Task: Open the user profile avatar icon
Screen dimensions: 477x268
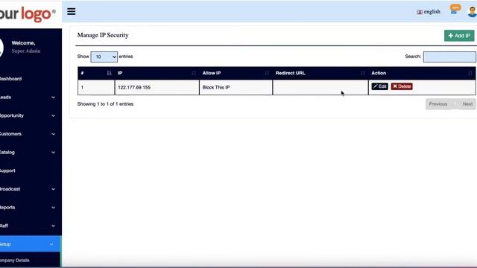Action: click(x=472, y=12)
